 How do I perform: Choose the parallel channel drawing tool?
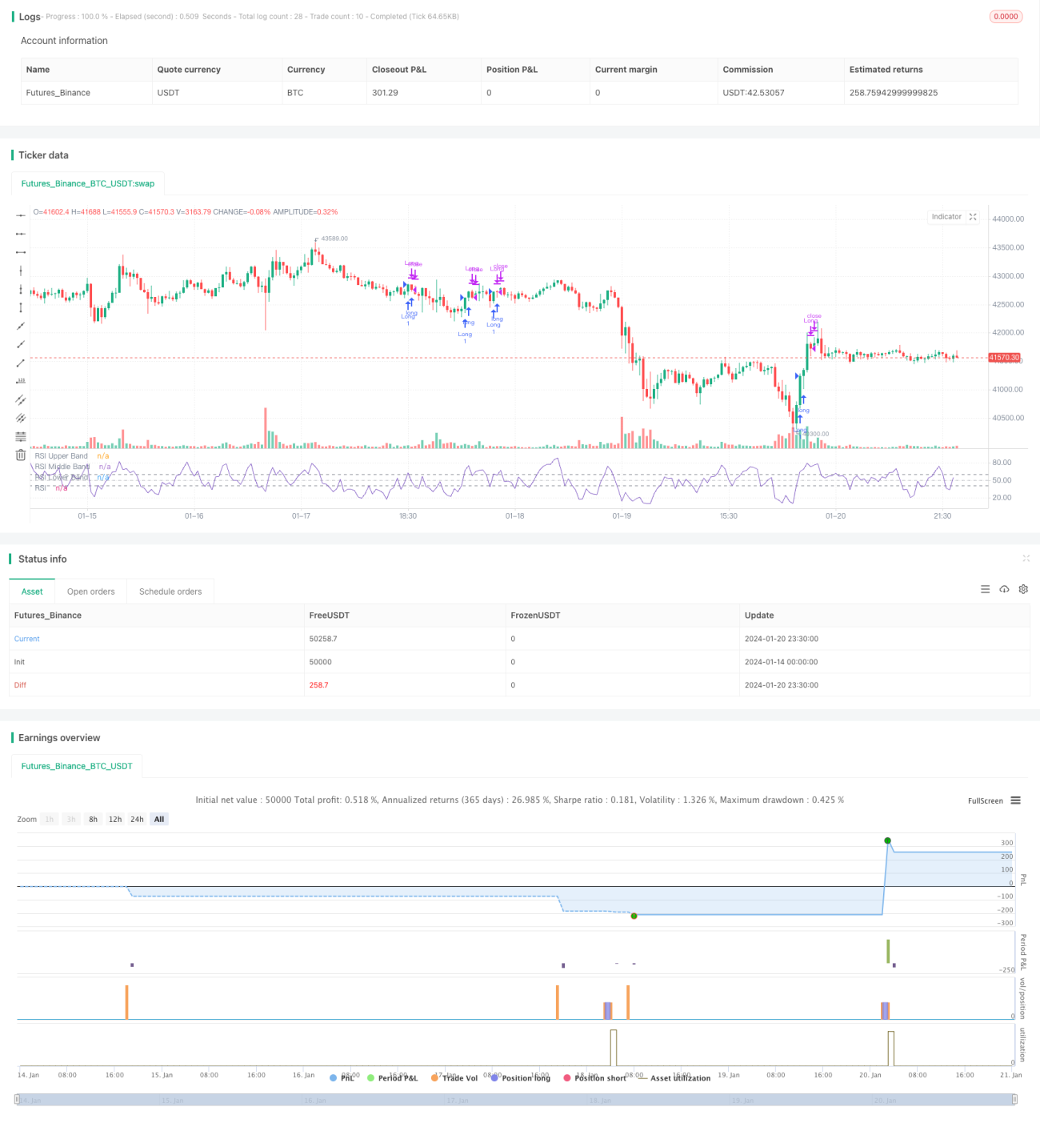click(21, 399)
